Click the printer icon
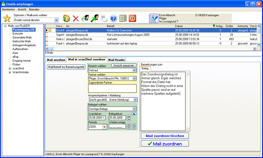263x158 pixels. [x=104, y=18]
